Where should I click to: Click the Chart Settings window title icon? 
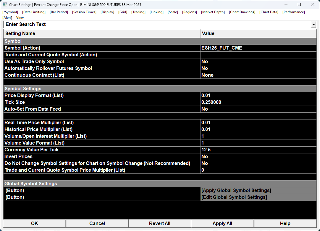click(x=5, y=4)
